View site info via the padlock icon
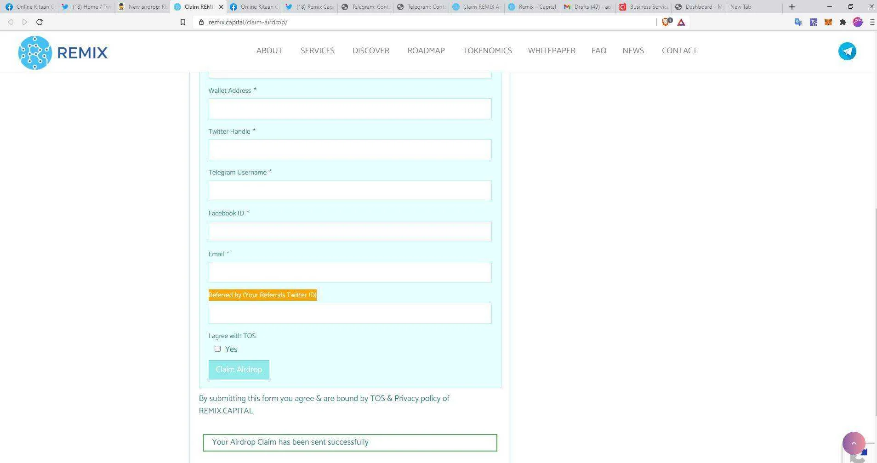This screenshot has height=463, width=877. pyautogui.click(x=201, y=22)
